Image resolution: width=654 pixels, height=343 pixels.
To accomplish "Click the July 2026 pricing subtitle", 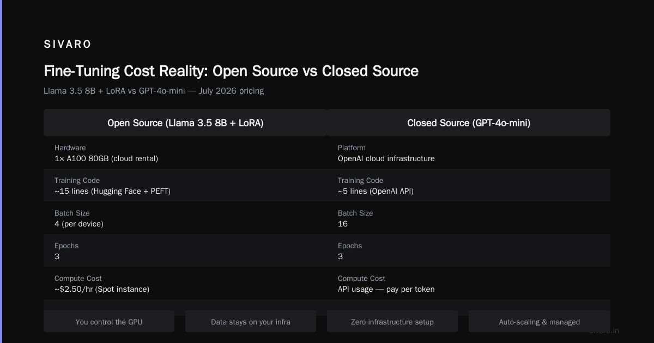I will point(154,91).
